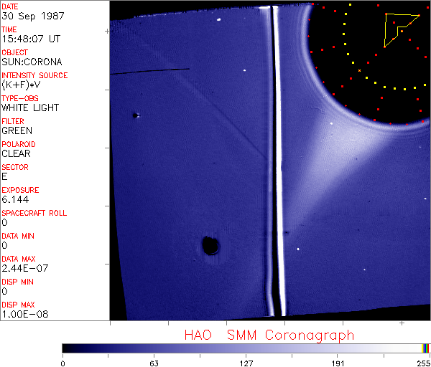Click the 63 color bar tick label
Viewport: 431px width, 367px height.
point(154,363)
